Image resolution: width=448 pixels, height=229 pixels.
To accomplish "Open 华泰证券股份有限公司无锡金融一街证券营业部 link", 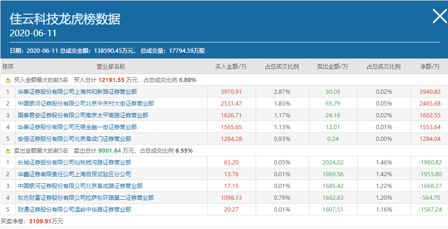I will (77, 127).
